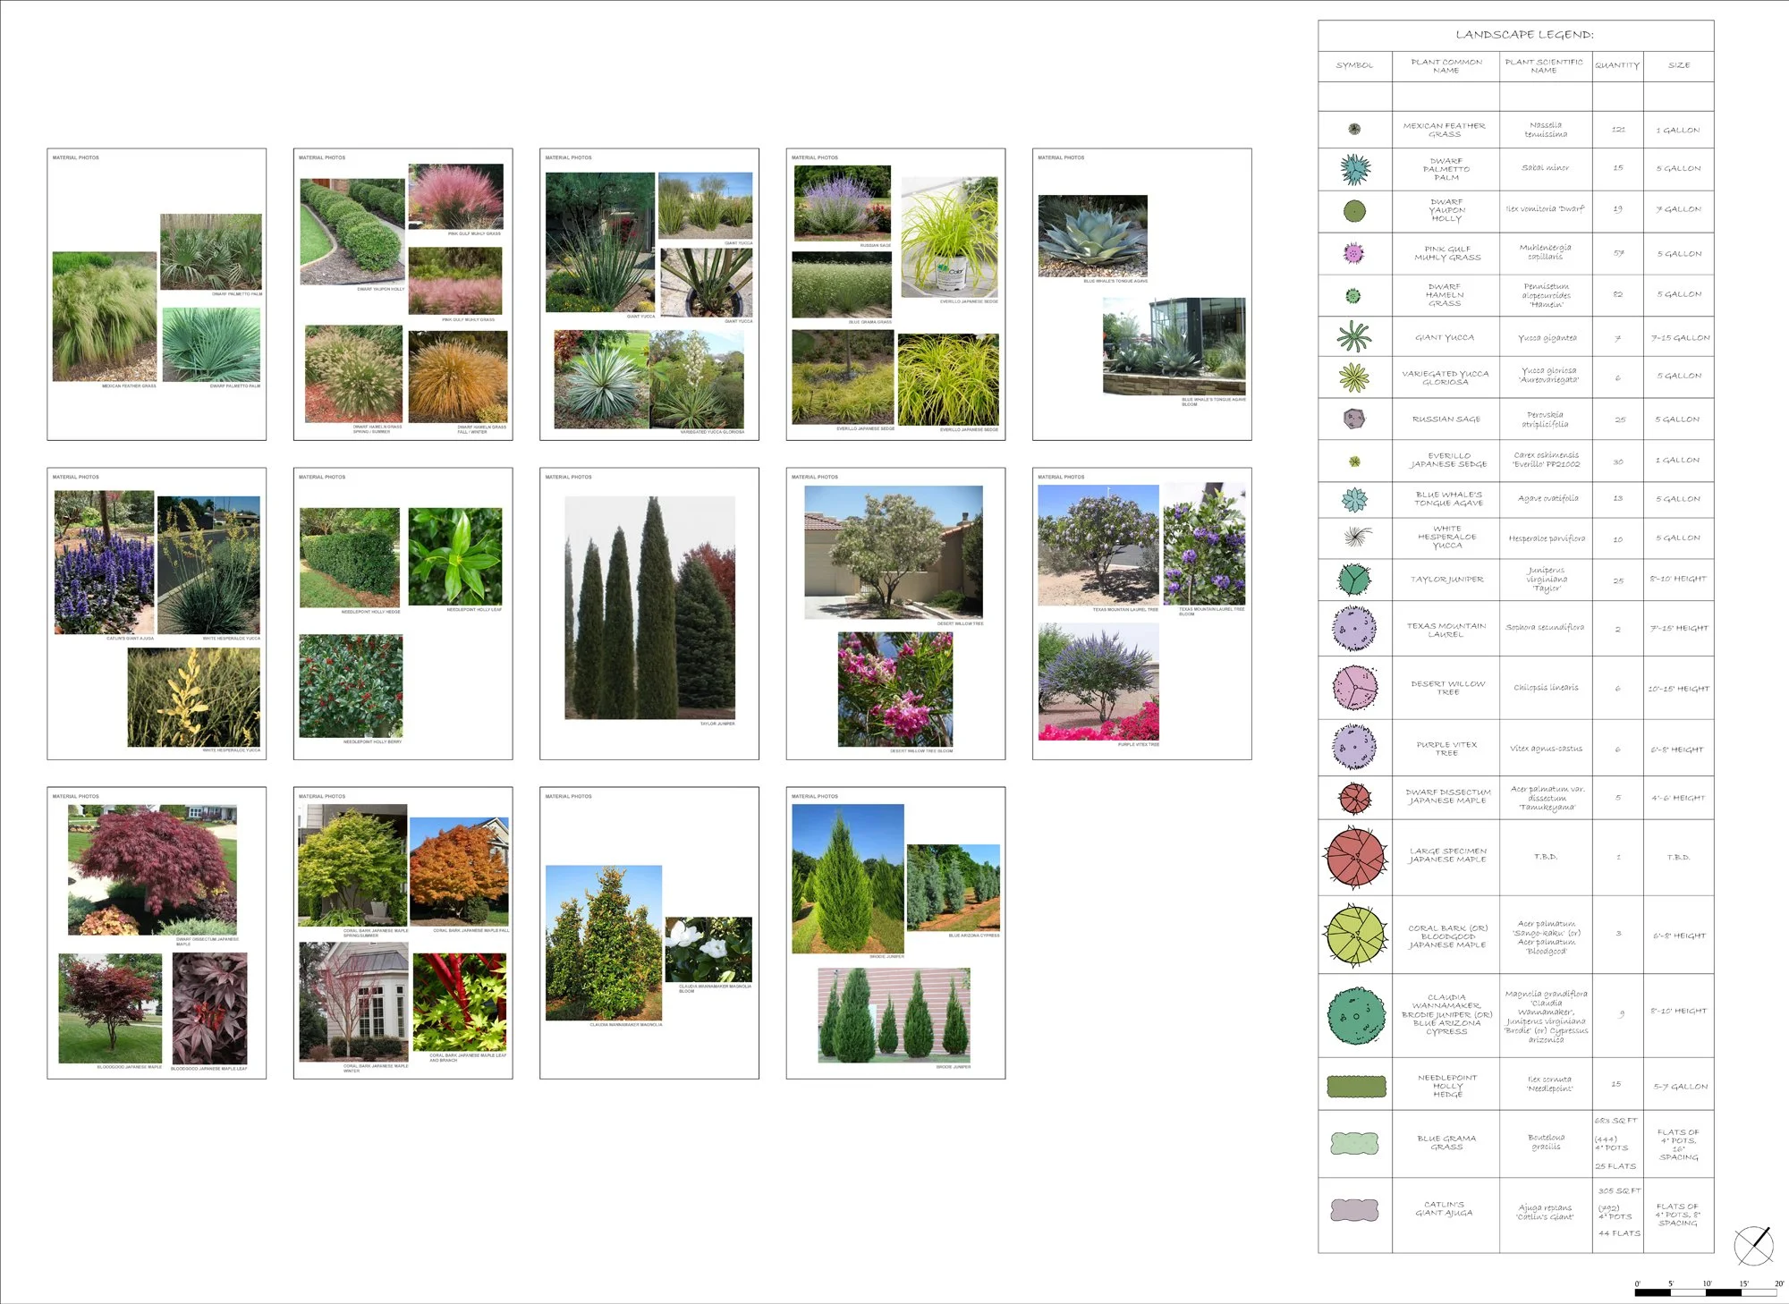
Task: Click the north arrow compass symbol
Action: point(1754,1244)
